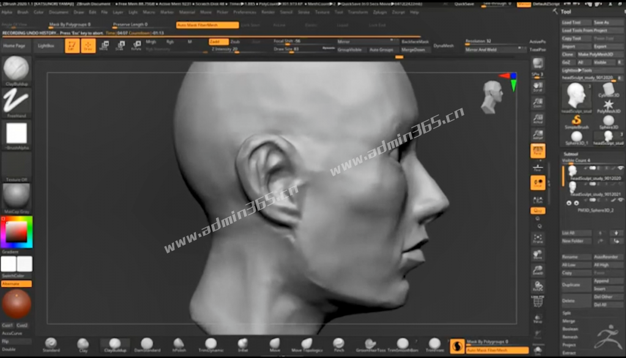This screenshot has height=358, width=626.
Task: Click the Scale transform icon in top shelf
Action: pos(120,46)
